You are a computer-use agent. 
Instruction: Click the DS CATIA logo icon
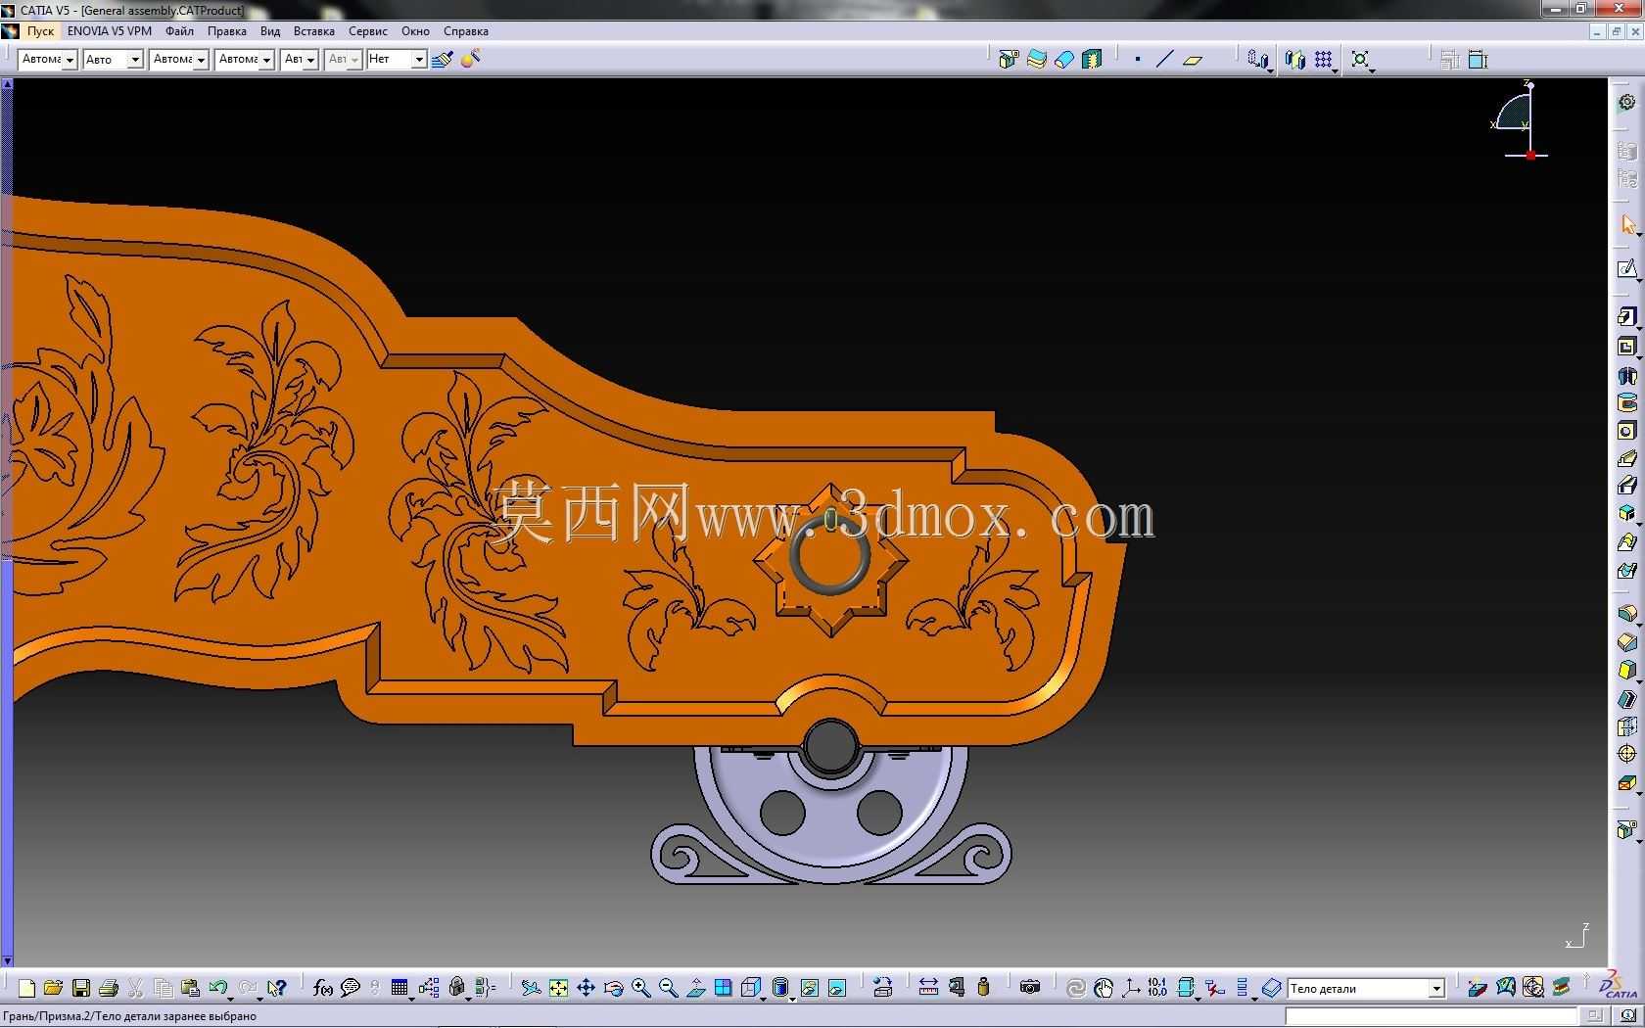(1619, 986)
